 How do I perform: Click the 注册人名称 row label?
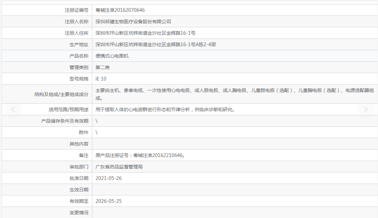tap(76, 22)
